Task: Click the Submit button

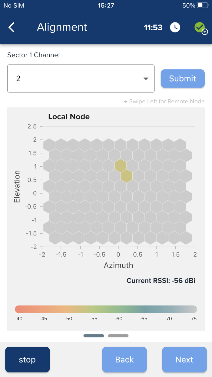Action: (183, 78)
